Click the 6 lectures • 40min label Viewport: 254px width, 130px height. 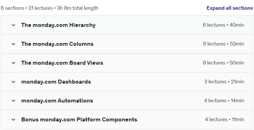coord(223,25)
